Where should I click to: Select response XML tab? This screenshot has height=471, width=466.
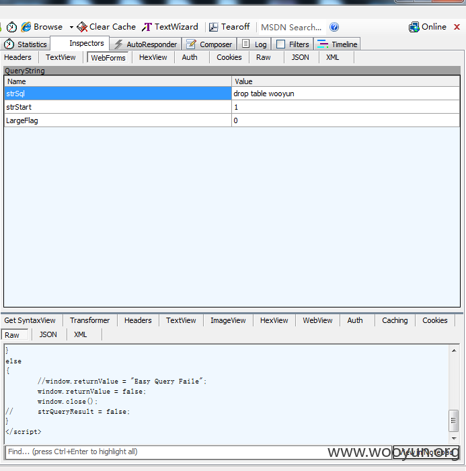point(81,334)
